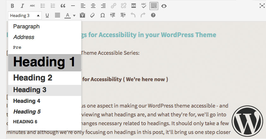
Task: Open the Heading 3 format dropdown
Action: (x=25, y=15)
